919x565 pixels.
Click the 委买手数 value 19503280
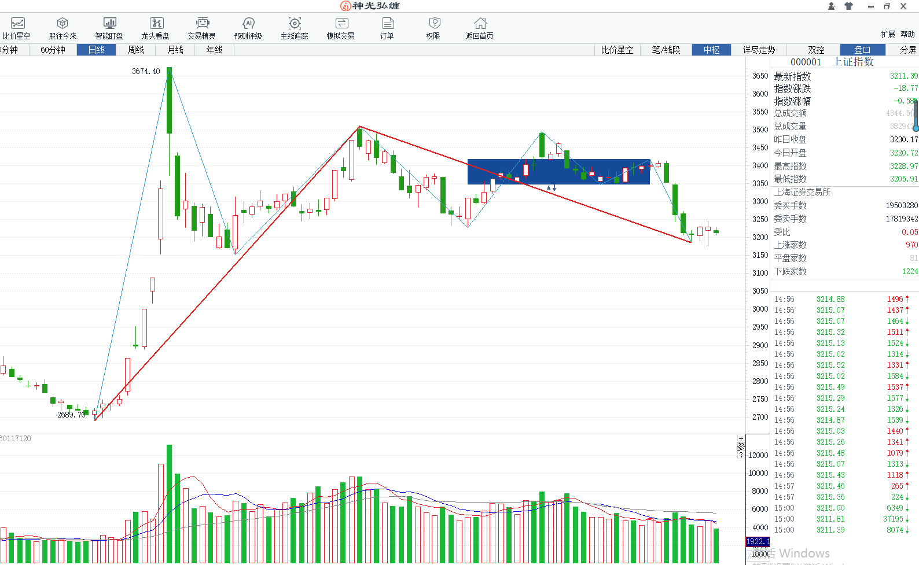(902, 205)
